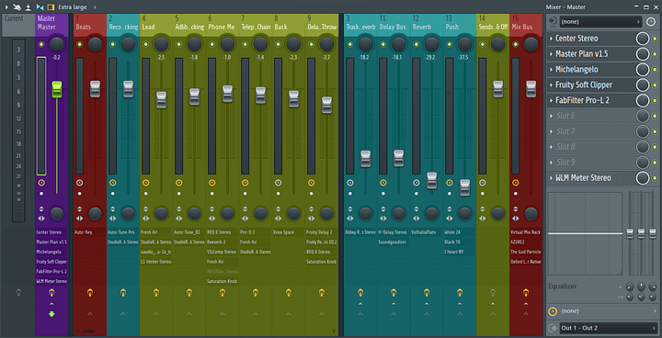Toggle Beats track send to Master knob

click(90, 292)
